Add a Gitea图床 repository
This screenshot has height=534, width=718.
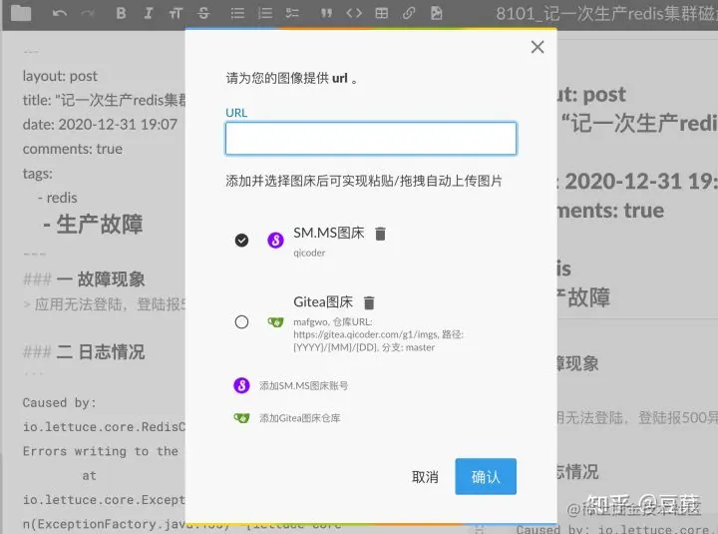287,418
